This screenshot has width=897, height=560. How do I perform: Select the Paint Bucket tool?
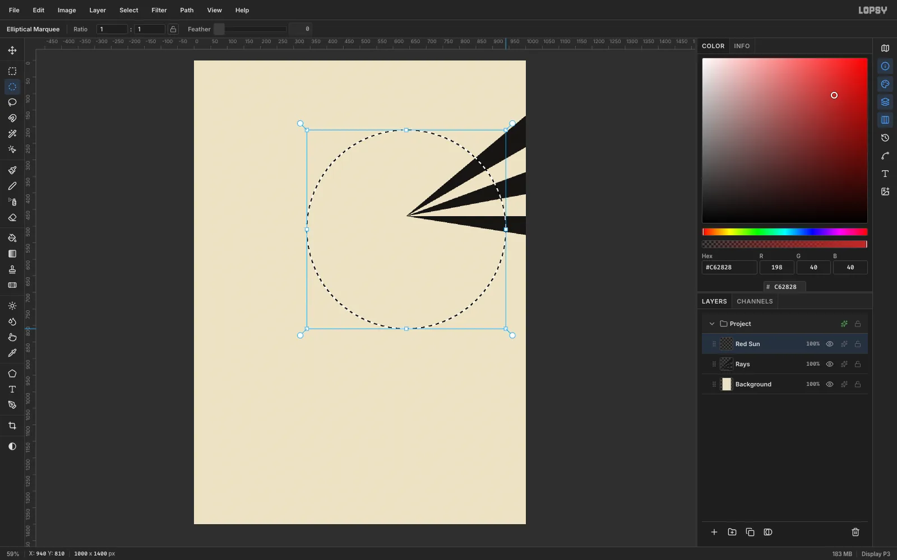12,238
